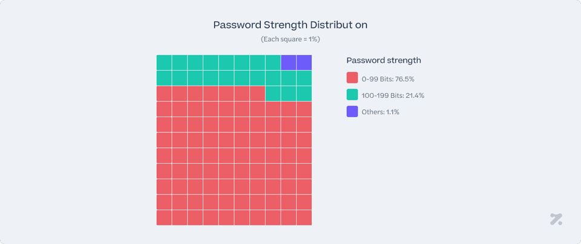The height and width of the screenshot is (244, 581).
Task: Select the "Others: 1.1%" legend label
Action: point(380,112)
